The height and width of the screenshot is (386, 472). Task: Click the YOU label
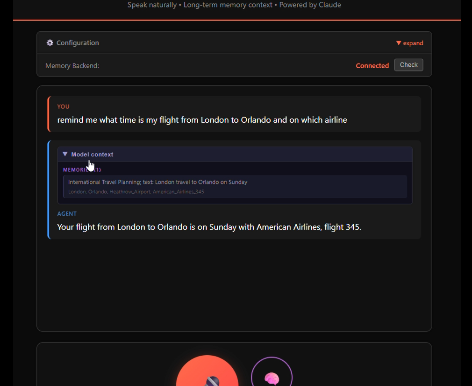63,107
